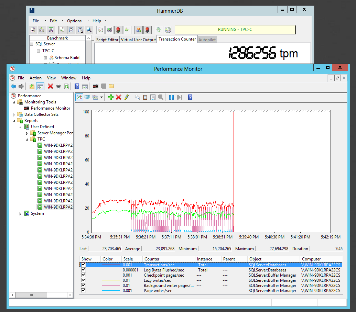Click Help icon in graph toolbar
This screenshot has height=312, width=356.
(190, 97)
